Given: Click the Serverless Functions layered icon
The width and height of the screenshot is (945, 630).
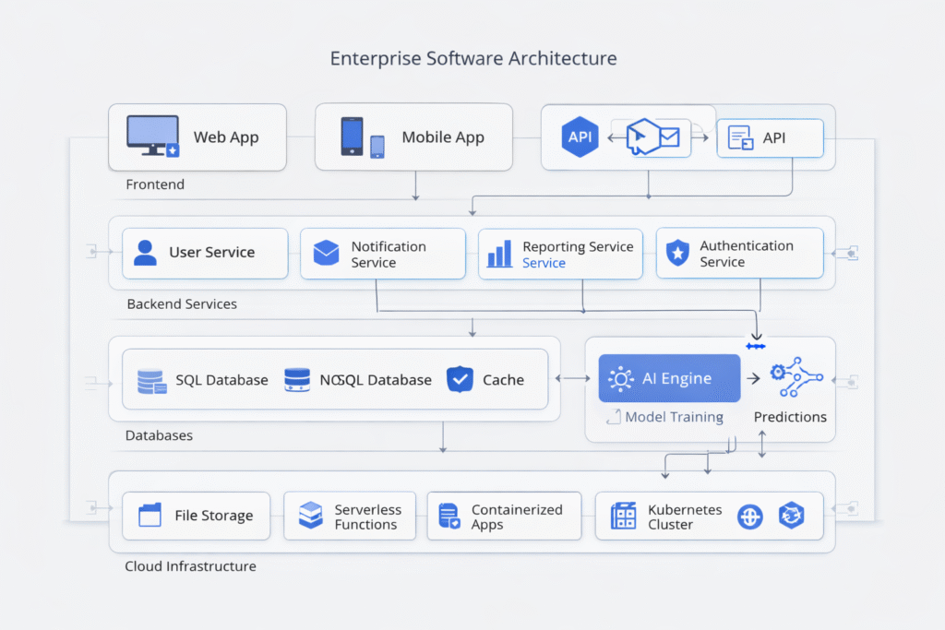Looking at the screenshot, I should tap(311, 516).
